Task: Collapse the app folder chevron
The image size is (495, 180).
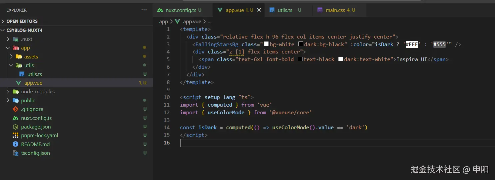Action: pyautogui.click(x=8, y=48)
